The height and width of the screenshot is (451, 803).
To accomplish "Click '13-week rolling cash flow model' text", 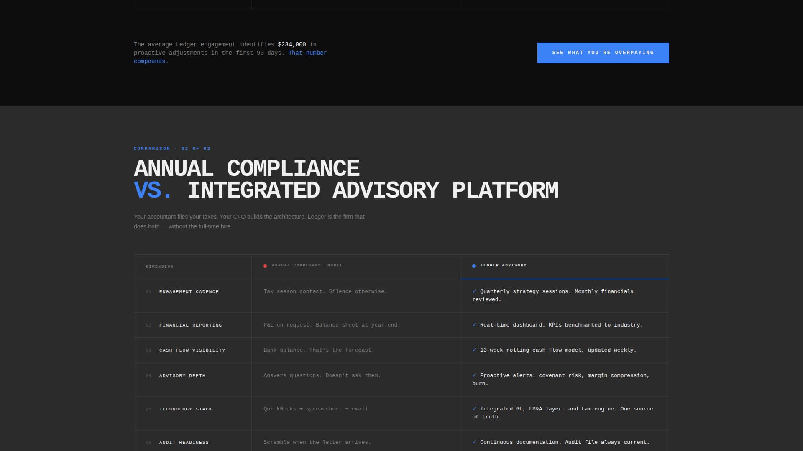I will [558, 350].
